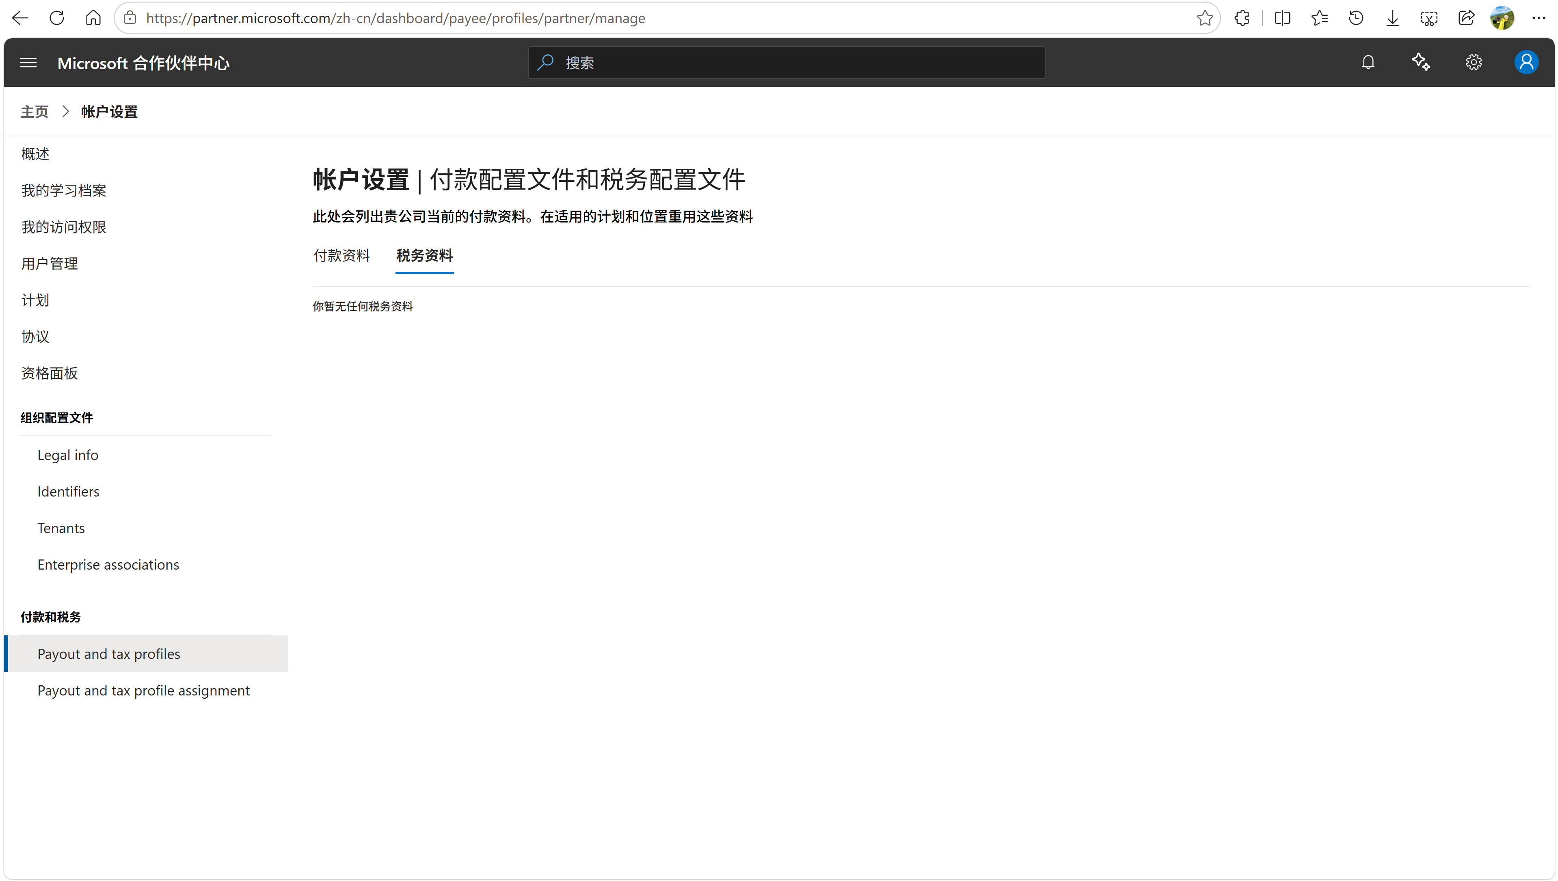Go back with the browser back arrow

click(x=20, y=18)
